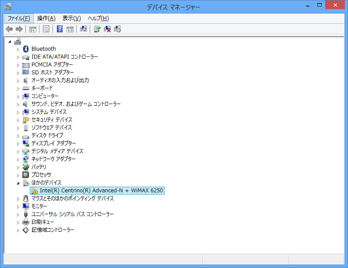Select the 記憶域コントローラー label
Viewport: 348px width, 268px height.
pos(53,230)
